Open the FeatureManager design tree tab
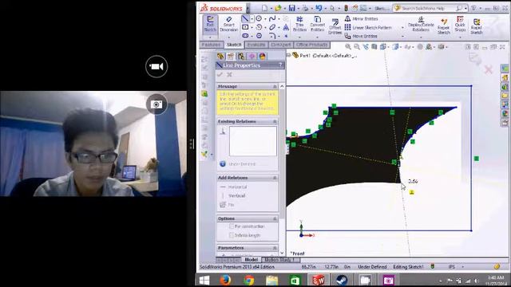 point(220,57)
